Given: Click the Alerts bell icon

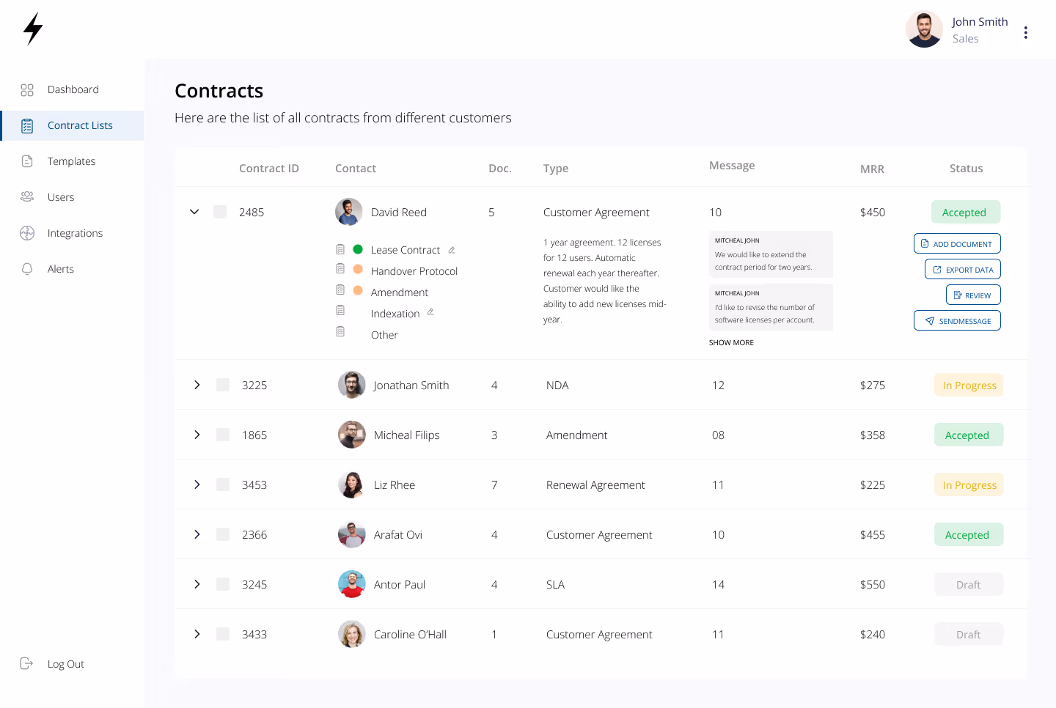Looking at the screenshot, I should pyautogui.click(x=27, y=268).
